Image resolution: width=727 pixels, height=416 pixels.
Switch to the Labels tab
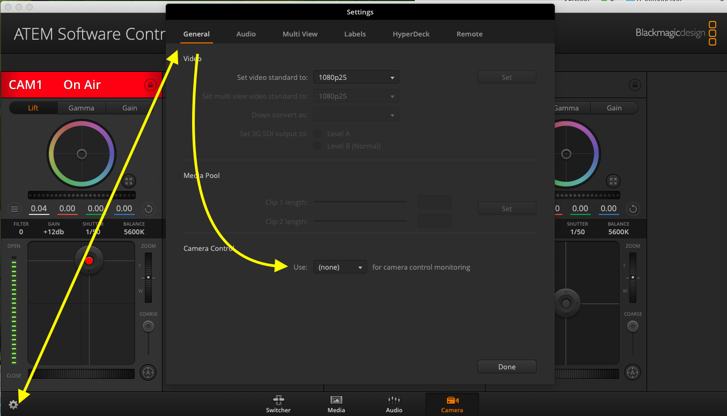click(355, 34)
